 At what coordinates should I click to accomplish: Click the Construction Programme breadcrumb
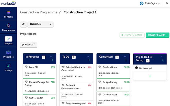39,12
